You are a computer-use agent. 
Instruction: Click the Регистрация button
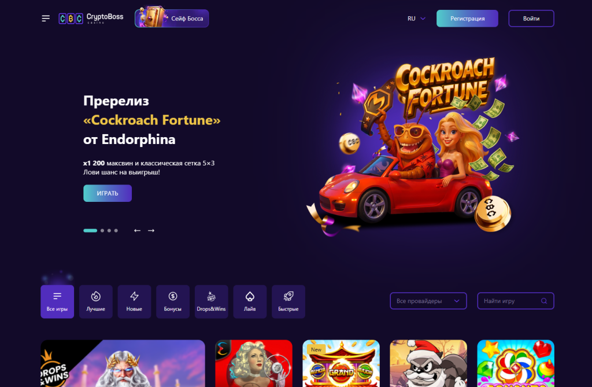click(x=467, y=19)
